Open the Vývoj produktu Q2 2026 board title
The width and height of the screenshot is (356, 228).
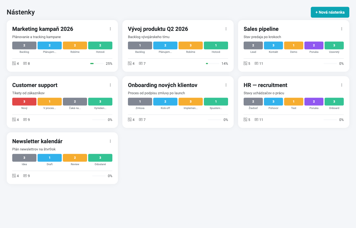tap(158, 29)
